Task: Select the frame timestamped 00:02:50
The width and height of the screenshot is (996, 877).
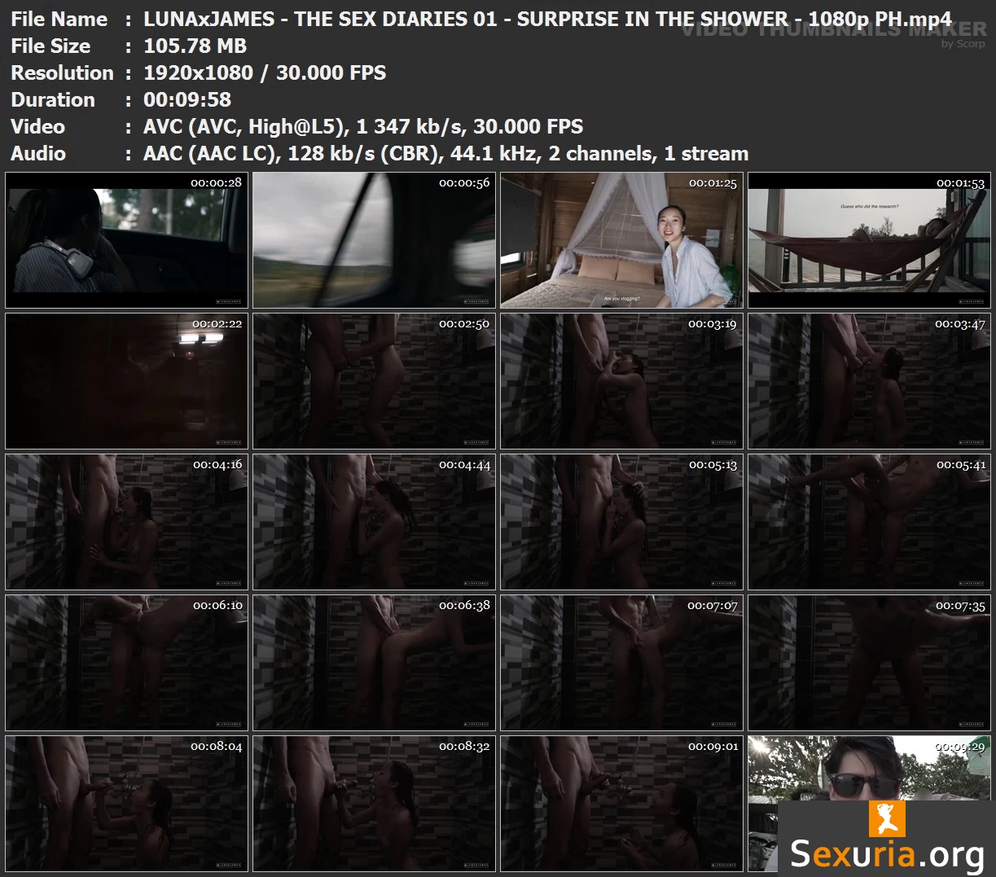Action: 374,381
